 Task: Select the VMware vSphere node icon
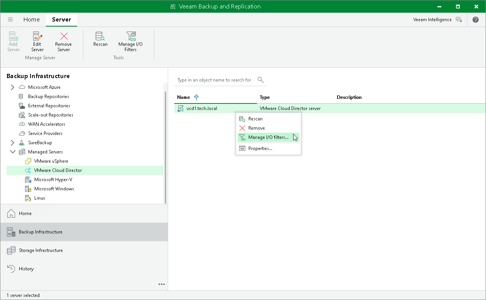point(28,161)
